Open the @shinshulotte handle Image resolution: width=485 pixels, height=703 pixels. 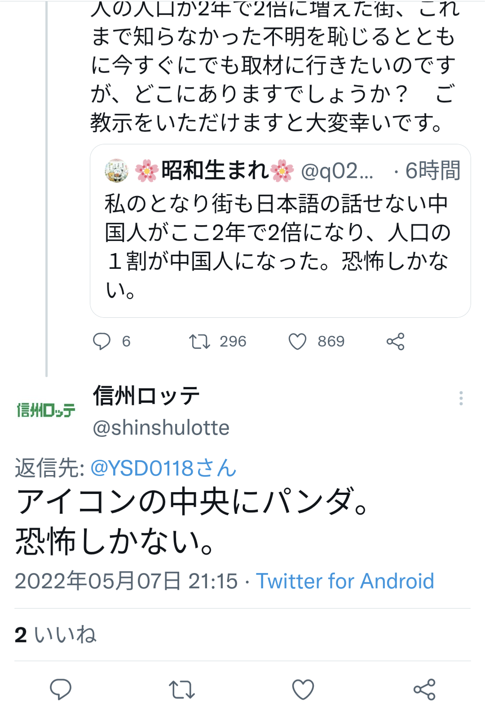pyautogui.click(x=161, y=427)
